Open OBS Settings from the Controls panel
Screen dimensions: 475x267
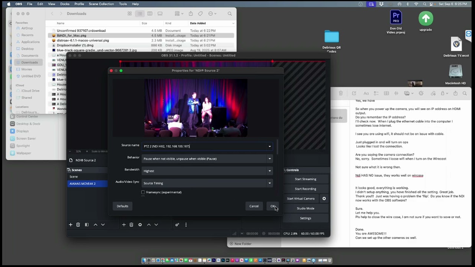point(305,218)
